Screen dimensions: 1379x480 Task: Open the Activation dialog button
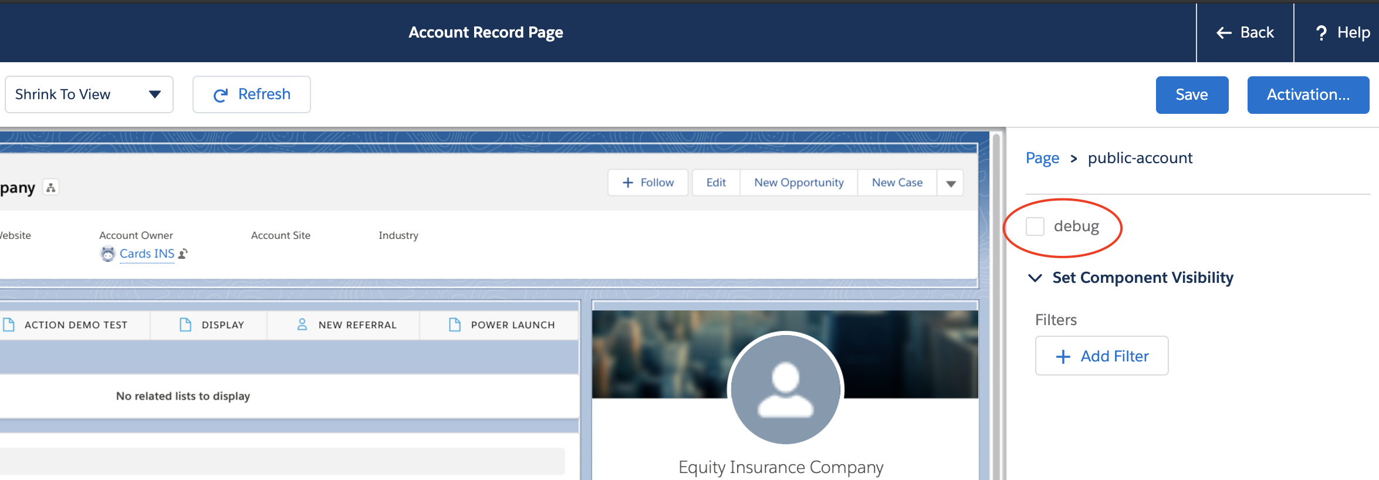(1308, 94)
